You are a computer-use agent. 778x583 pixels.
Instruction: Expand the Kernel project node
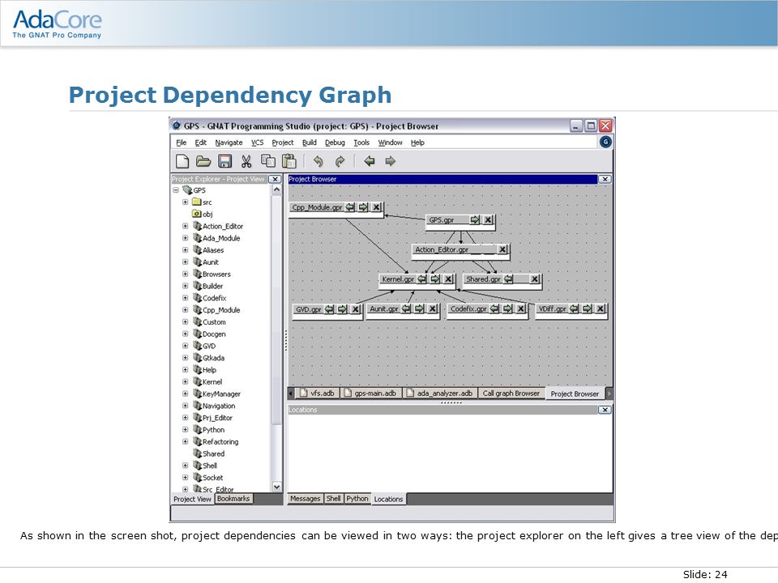[x=185, y=381]
